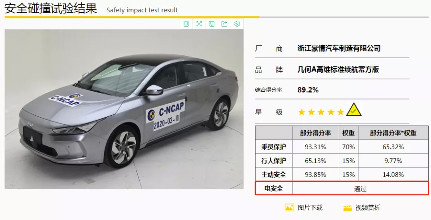Click the 通过 result in 电安全 row
This screenshot has width=431, height=220.
point(360,189)
